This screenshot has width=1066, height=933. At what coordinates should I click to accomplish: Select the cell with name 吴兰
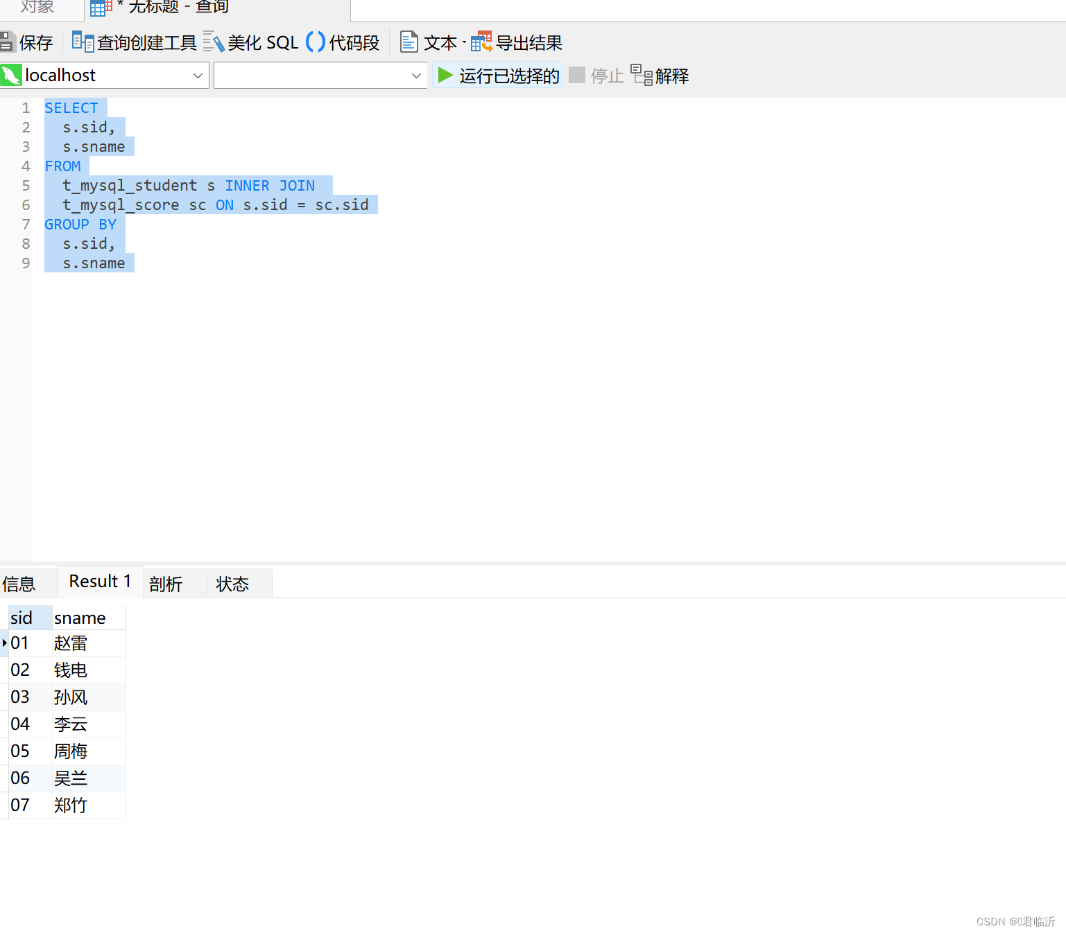click(x=89, y=778)
